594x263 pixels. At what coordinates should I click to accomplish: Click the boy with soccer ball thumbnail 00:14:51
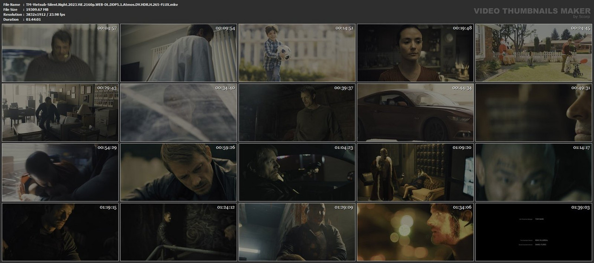point(297,53)
